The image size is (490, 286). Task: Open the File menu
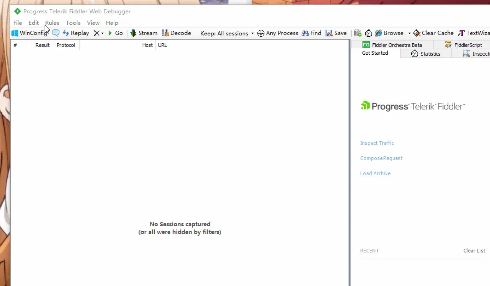[17, 23]
